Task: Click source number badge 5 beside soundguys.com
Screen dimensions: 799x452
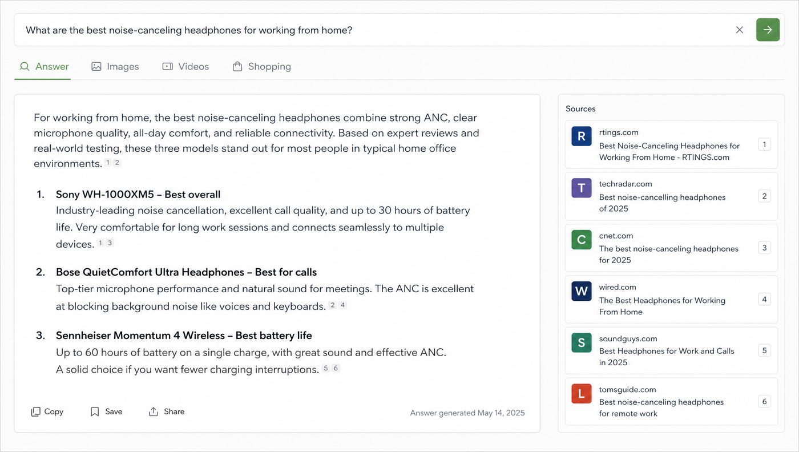Action: [764, 350]
